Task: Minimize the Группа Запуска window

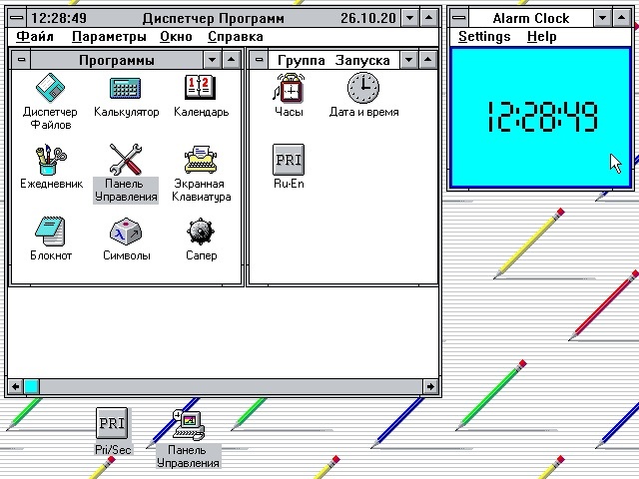Action: (408, 60)
